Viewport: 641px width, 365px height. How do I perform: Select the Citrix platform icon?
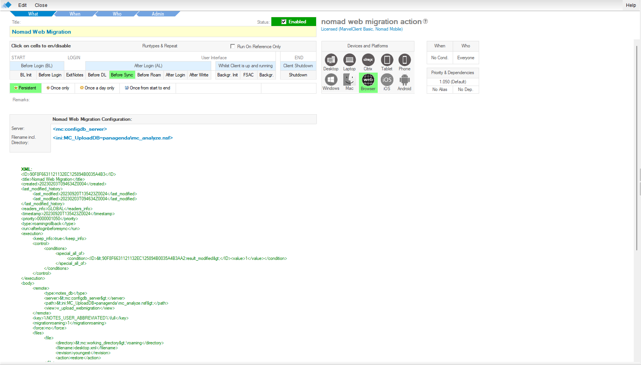[x=368, y=60]
